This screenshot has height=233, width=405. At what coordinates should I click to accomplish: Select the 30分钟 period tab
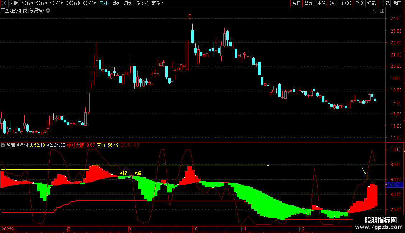73,3
